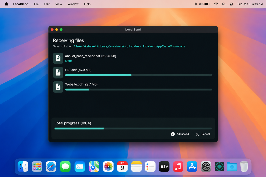The image size is (266, 177).
Task: Click the date and time in menu bar
Action: pos(250,4)
